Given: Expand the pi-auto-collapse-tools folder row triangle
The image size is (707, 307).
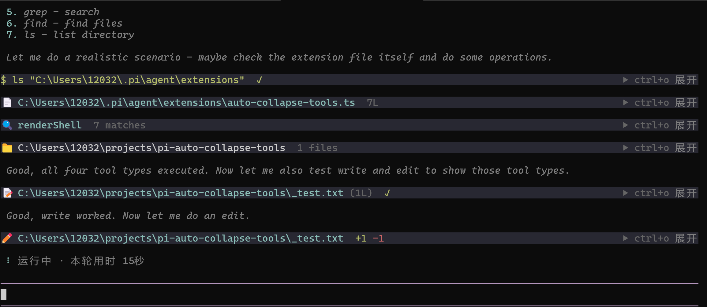Looking at the screenshot, I should (626, 148).
